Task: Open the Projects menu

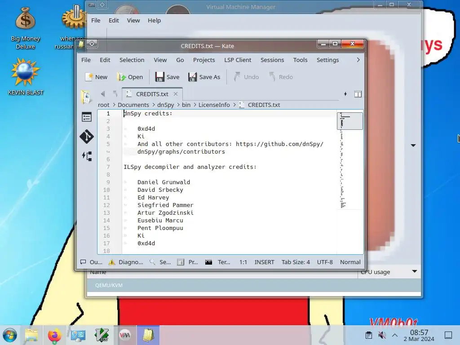Action: (204, 60)
